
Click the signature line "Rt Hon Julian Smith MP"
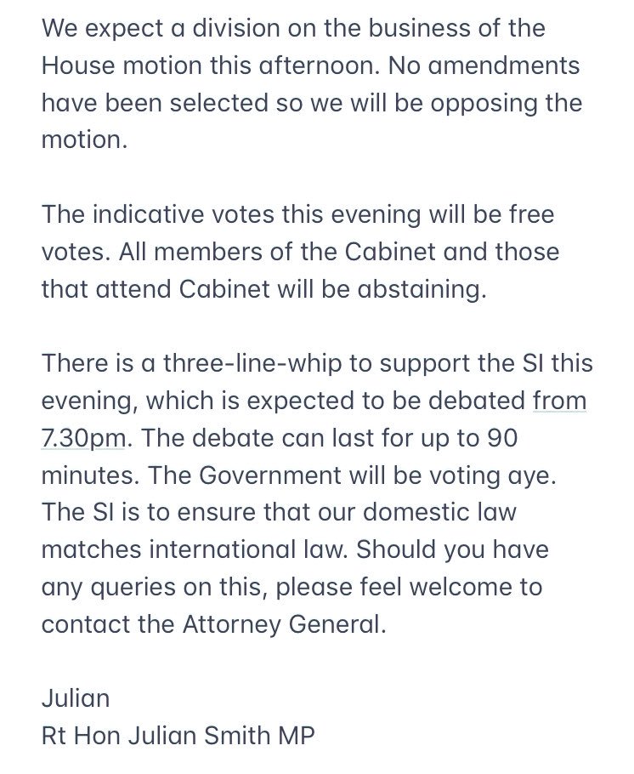tap(178, 736)
